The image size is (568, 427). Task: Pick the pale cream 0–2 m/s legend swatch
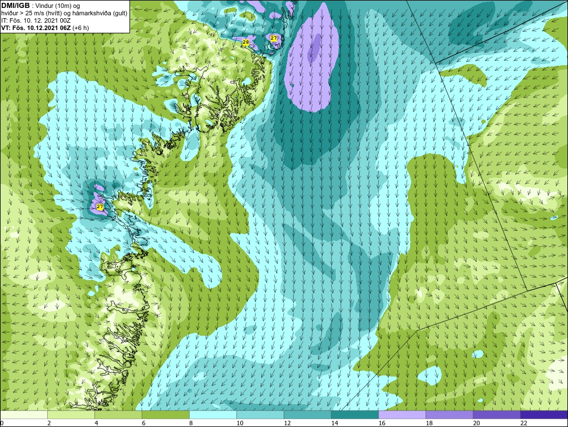tap(24, 415)
